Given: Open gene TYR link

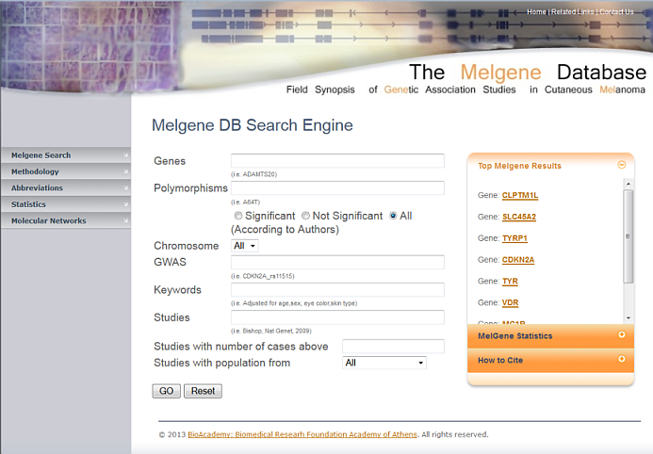Looking at the screenshot, I should pos(510,282).
